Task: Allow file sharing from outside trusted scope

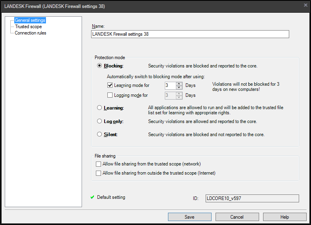Action: tap(99, 173)
